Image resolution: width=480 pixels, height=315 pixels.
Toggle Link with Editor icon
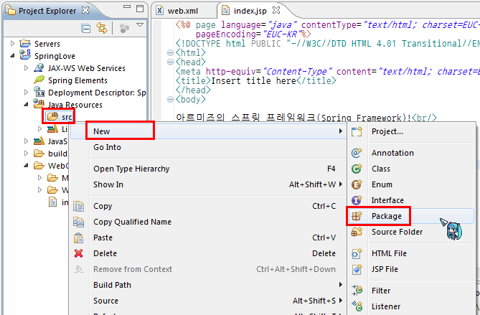coord(102,28)
